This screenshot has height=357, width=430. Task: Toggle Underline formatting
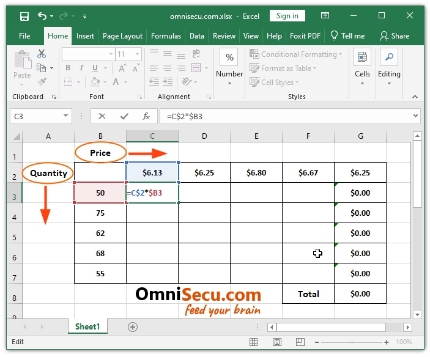(x=95, y=68)
